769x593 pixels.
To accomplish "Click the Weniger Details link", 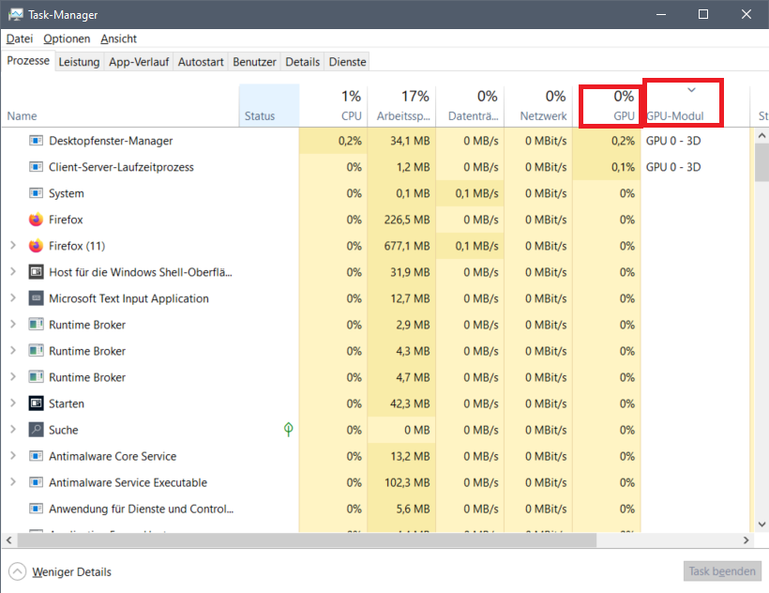I will [71, 572].
